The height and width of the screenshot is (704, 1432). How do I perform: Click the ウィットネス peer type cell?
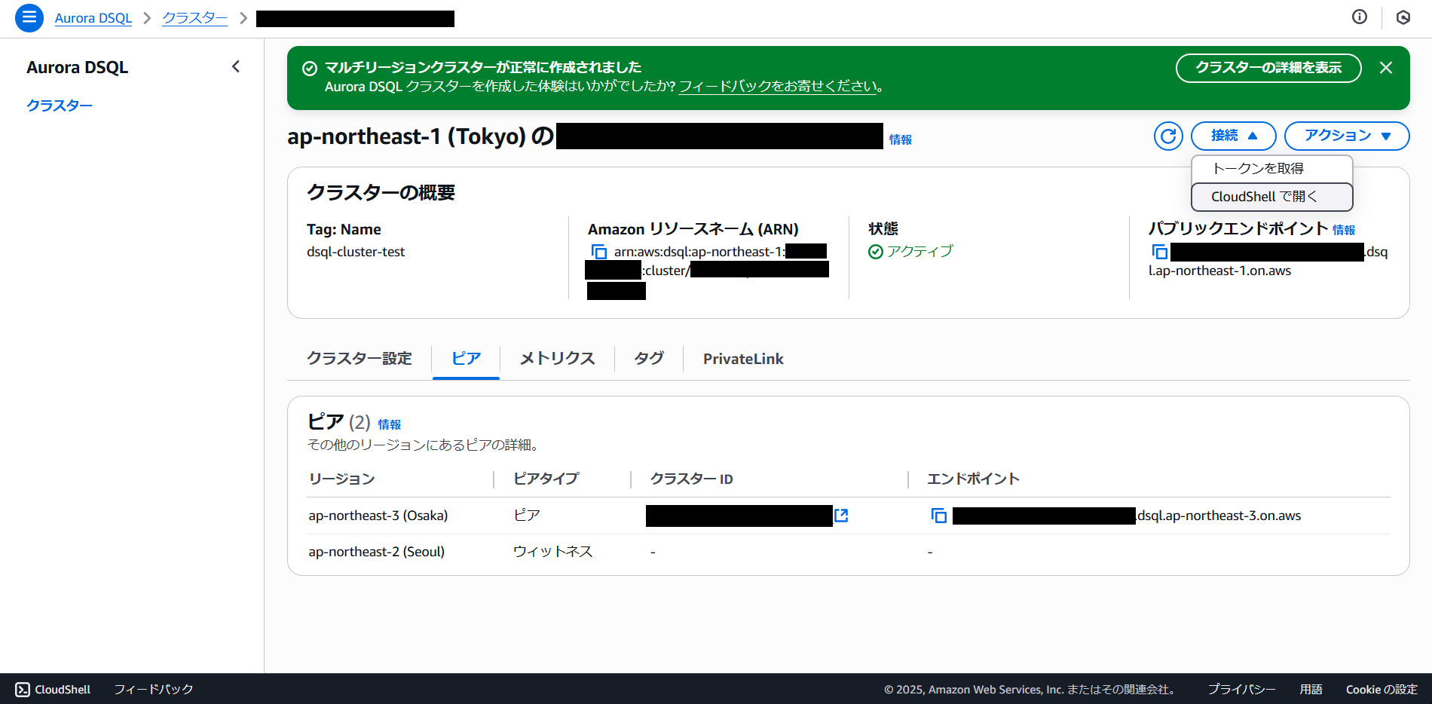click(x=553, y=552)
